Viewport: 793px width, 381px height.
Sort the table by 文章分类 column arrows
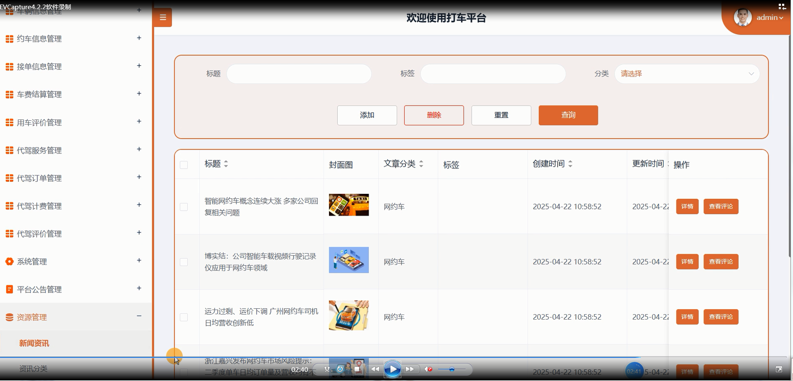421,164
